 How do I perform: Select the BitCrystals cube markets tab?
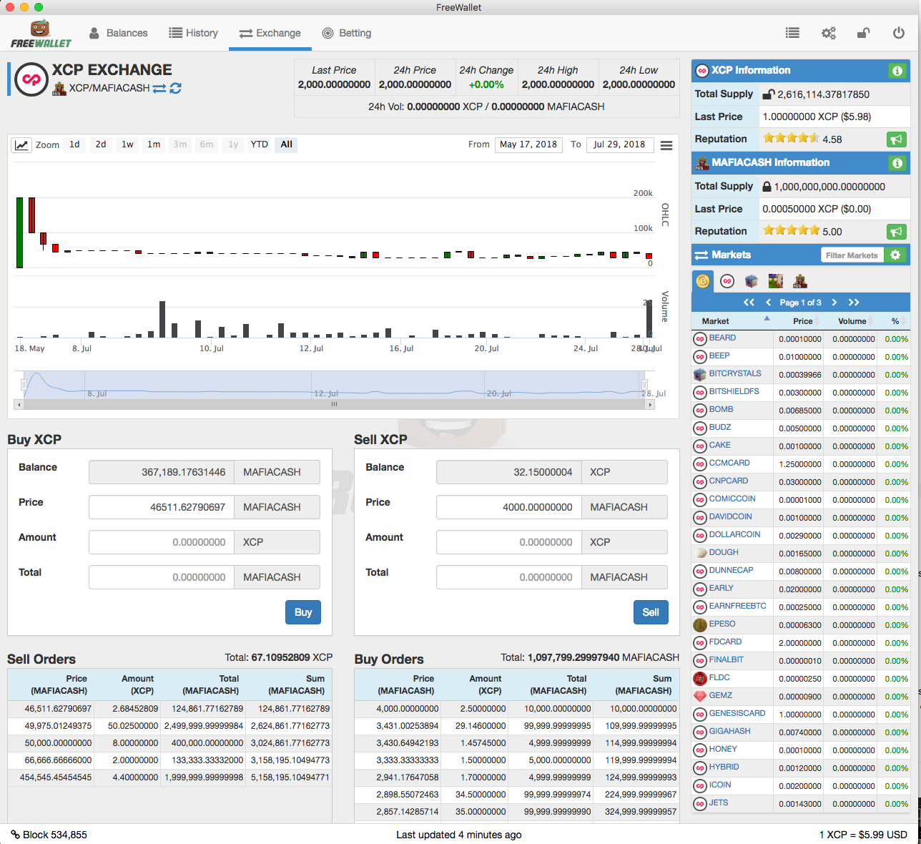tap(751, 281)
